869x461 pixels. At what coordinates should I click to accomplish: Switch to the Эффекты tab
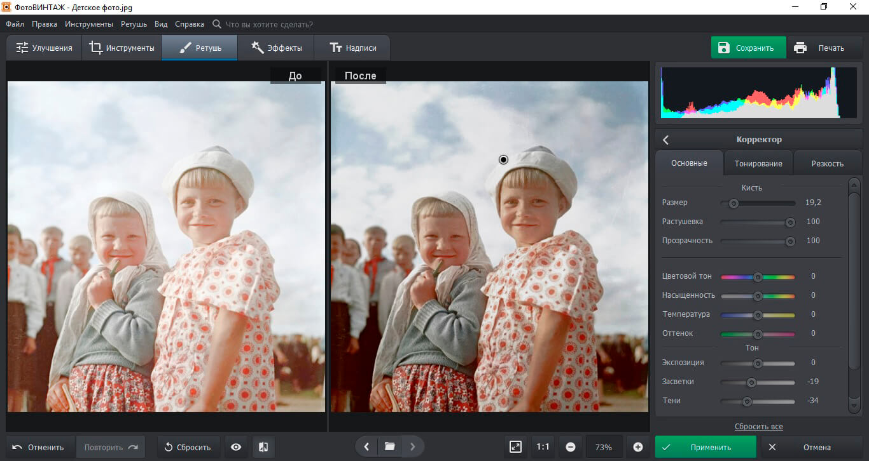pyautogui.click(x=275, y=48)
